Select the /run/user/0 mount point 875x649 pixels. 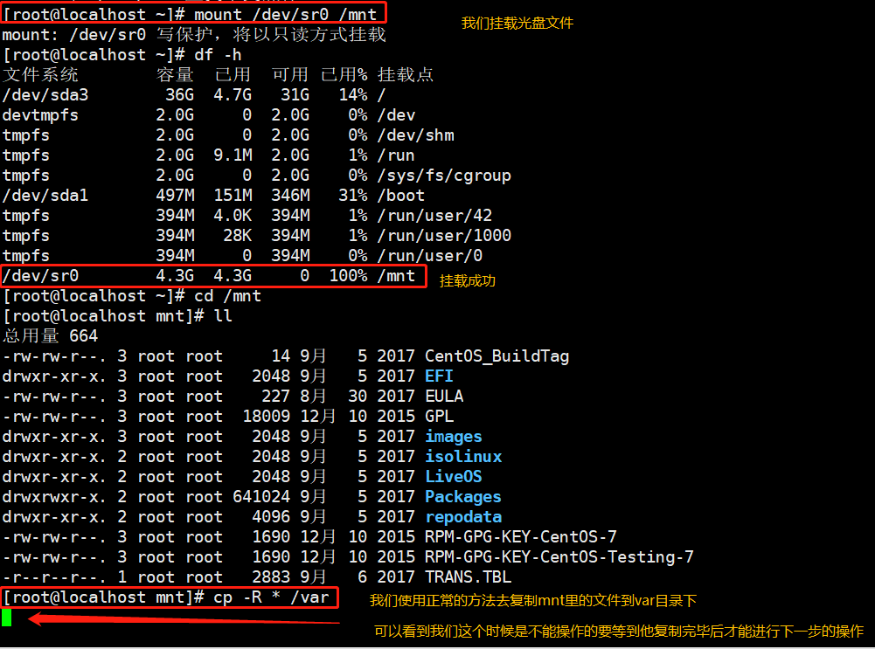[x=430, y=255]
